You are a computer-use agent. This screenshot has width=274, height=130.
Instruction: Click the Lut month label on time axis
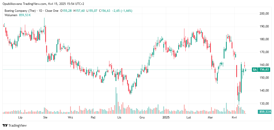click(188, 117)
